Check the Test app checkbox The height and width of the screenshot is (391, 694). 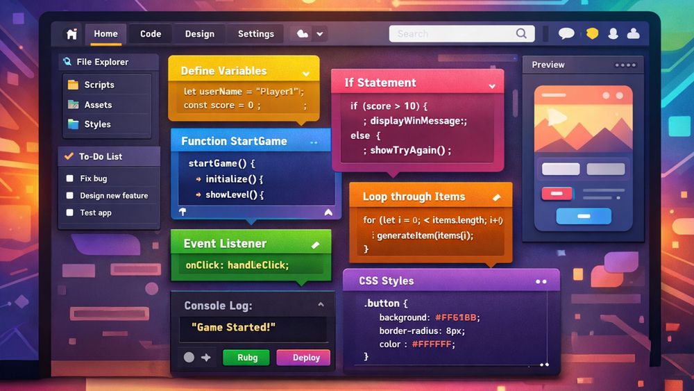tap(69, 213)
